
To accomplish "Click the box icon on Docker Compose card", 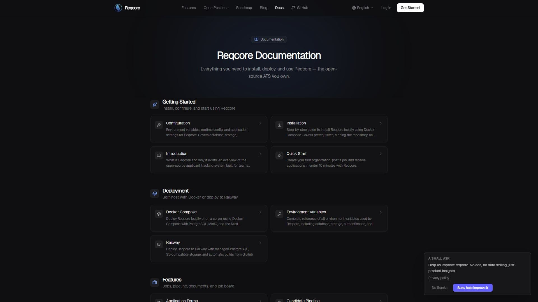I will tap(159, 214).
